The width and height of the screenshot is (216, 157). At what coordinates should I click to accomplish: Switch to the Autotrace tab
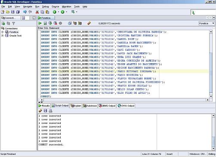(90, 106)
